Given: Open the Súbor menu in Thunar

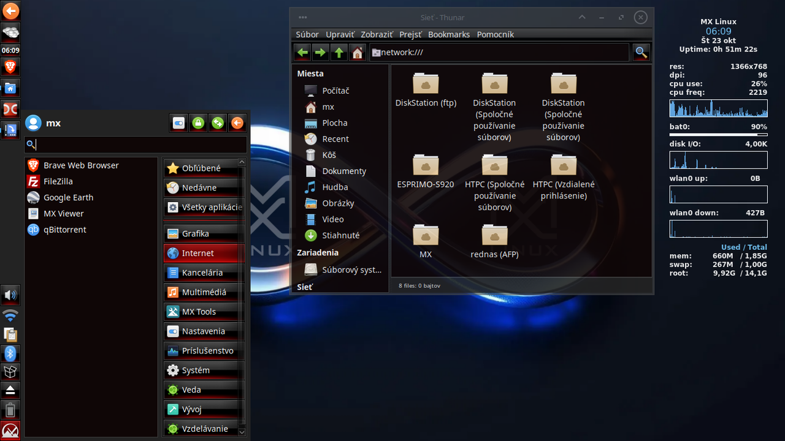Looking at the screenshot, I should pos(307,34).
